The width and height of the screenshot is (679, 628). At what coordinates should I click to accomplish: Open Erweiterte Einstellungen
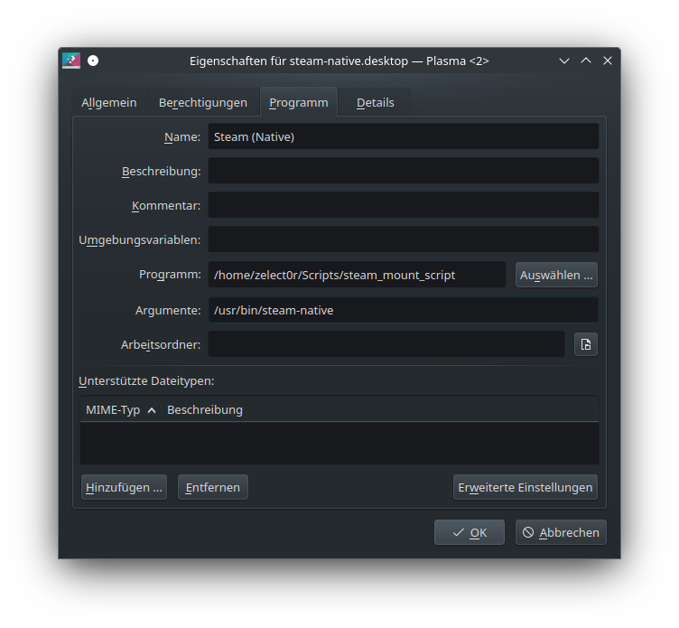click(x=526, y=487)
